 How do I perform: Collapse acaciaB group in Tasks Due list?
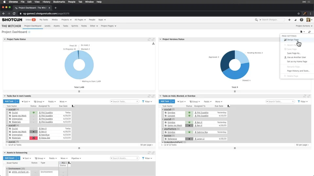coord(7,125)
